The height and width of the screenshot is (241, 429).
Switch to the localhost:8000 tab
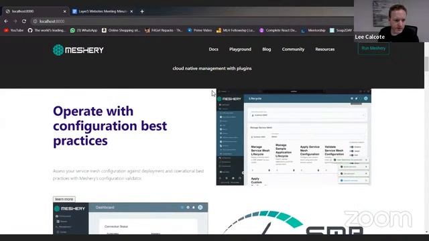click(34, 11)
